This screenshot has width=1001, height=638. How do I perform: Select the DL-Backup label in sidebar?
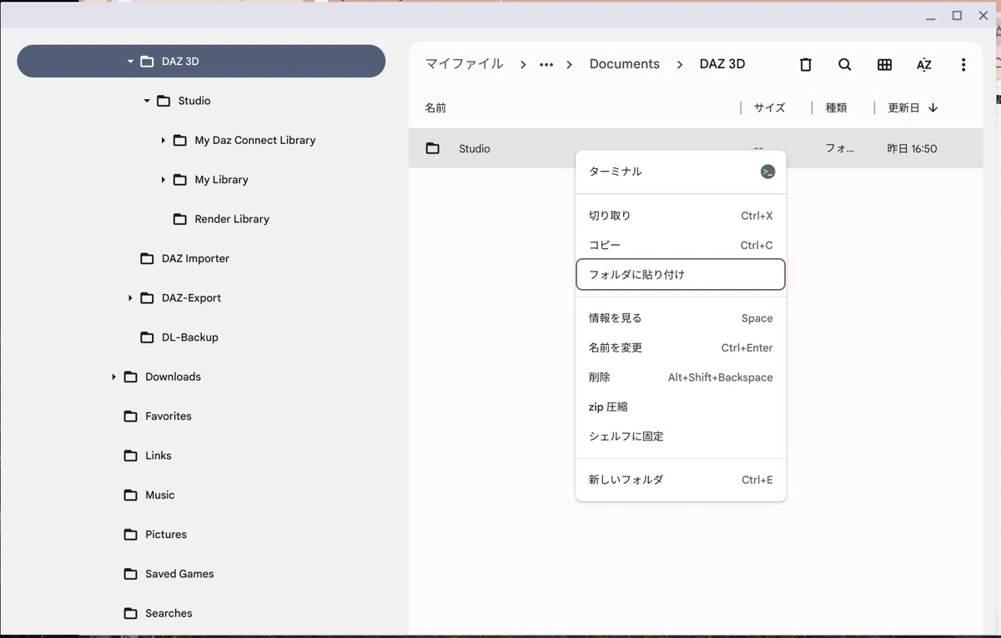click(189, 337)
